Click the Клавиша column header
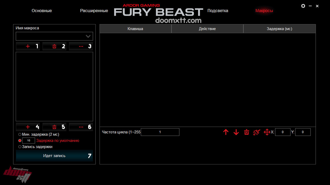Image resolution: width=330 pixels, height=185 pixels. [135, 29]
